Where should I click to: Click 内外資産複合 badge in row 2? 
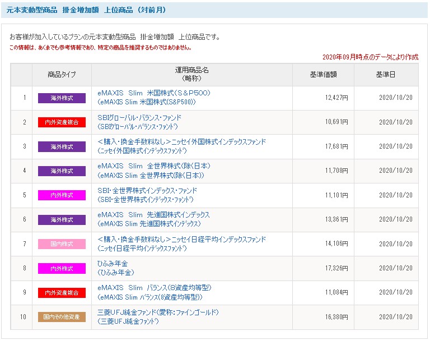[x=62, y=122]
